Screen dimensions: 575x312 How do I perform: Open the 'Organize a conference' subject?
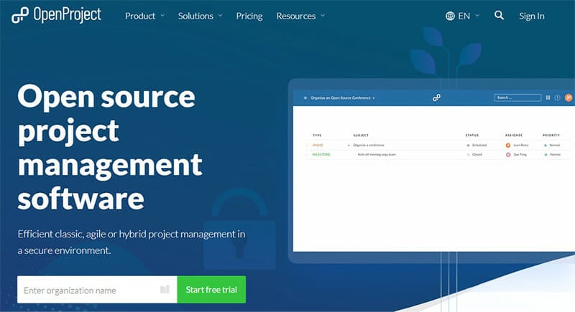369,145
